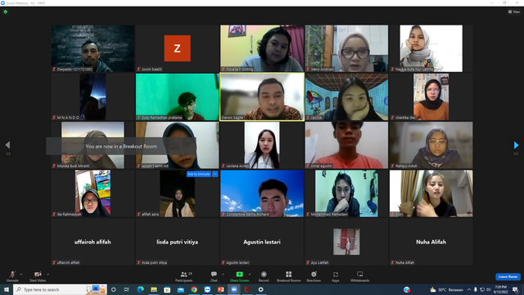Viewport: 524px width, 295px height.
Task: Open the taskbar clock and date
Action: (501, 289)
